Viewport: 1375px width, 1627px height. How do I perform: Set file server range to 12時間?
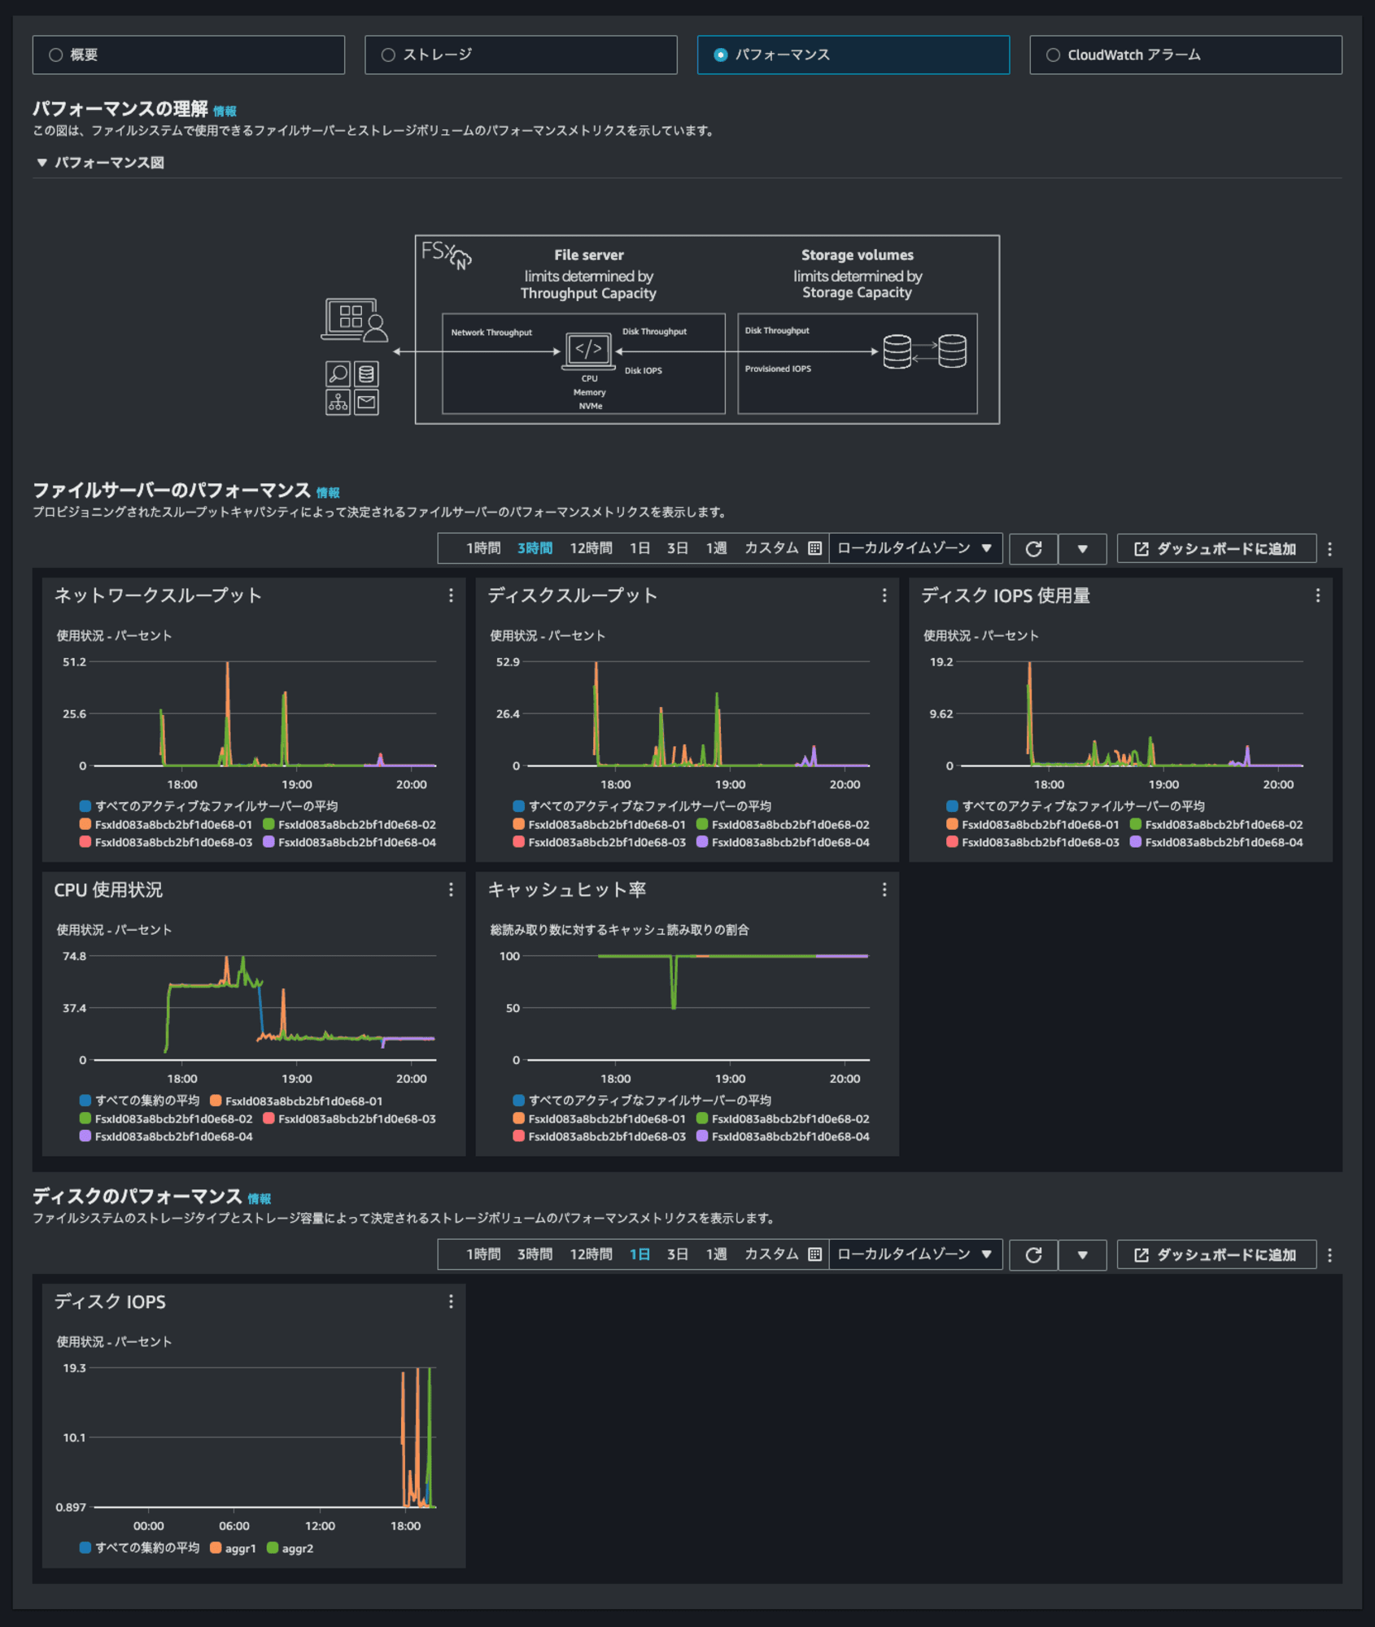point(591,548)
